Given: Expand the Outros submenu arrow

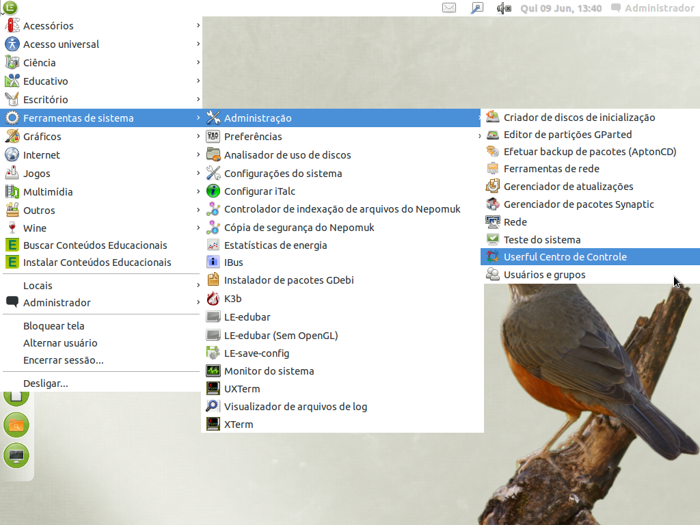Looking at the screenshot, I should point(198,210).
